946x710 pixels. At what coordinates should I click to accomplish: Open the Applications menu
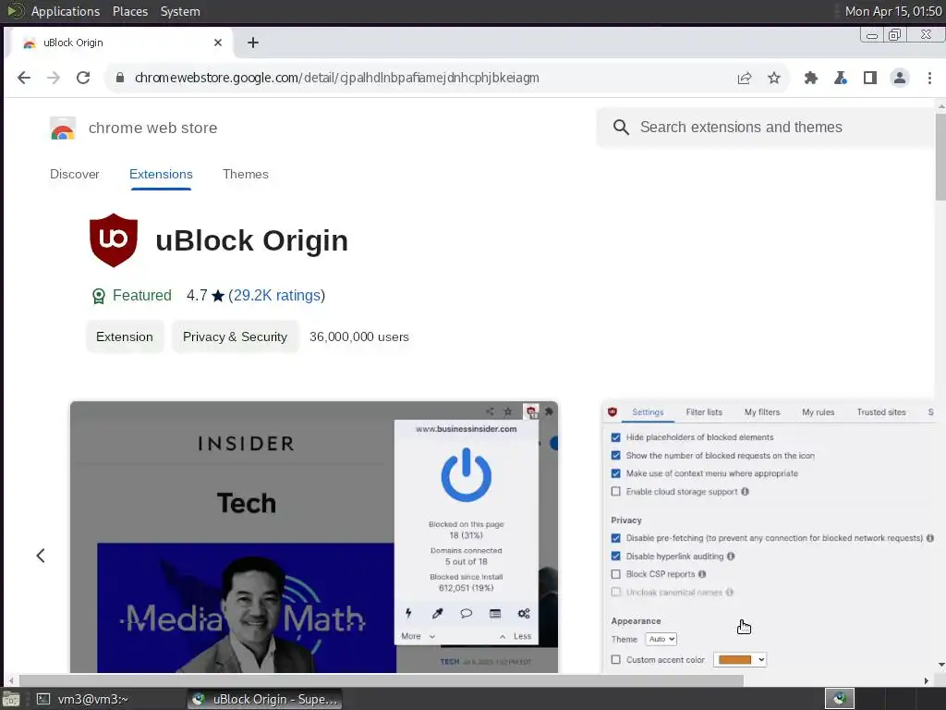pyautogui.click(x=66, y=11)
